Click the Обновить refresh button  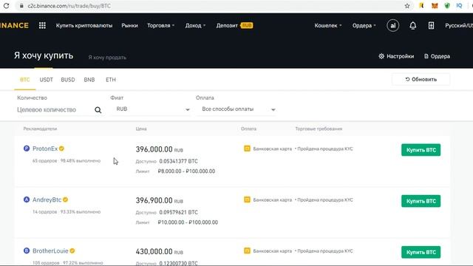pyautogui.click(x=421, y=79)
